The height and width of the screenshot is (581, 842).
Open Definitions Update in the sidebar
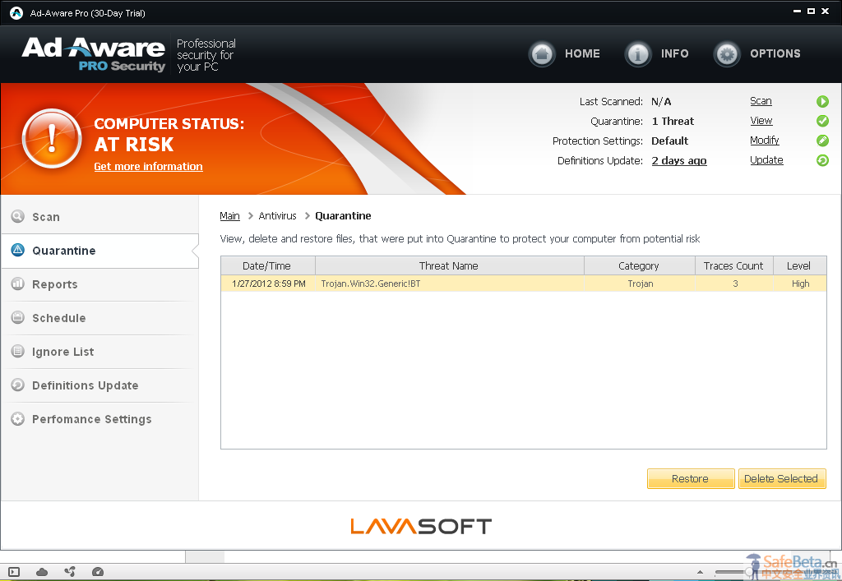click(99, 385)
